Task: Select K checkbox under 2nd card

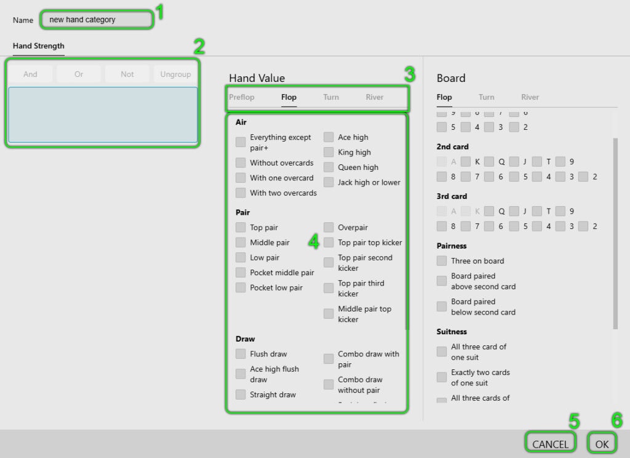Action: point(466,162)
